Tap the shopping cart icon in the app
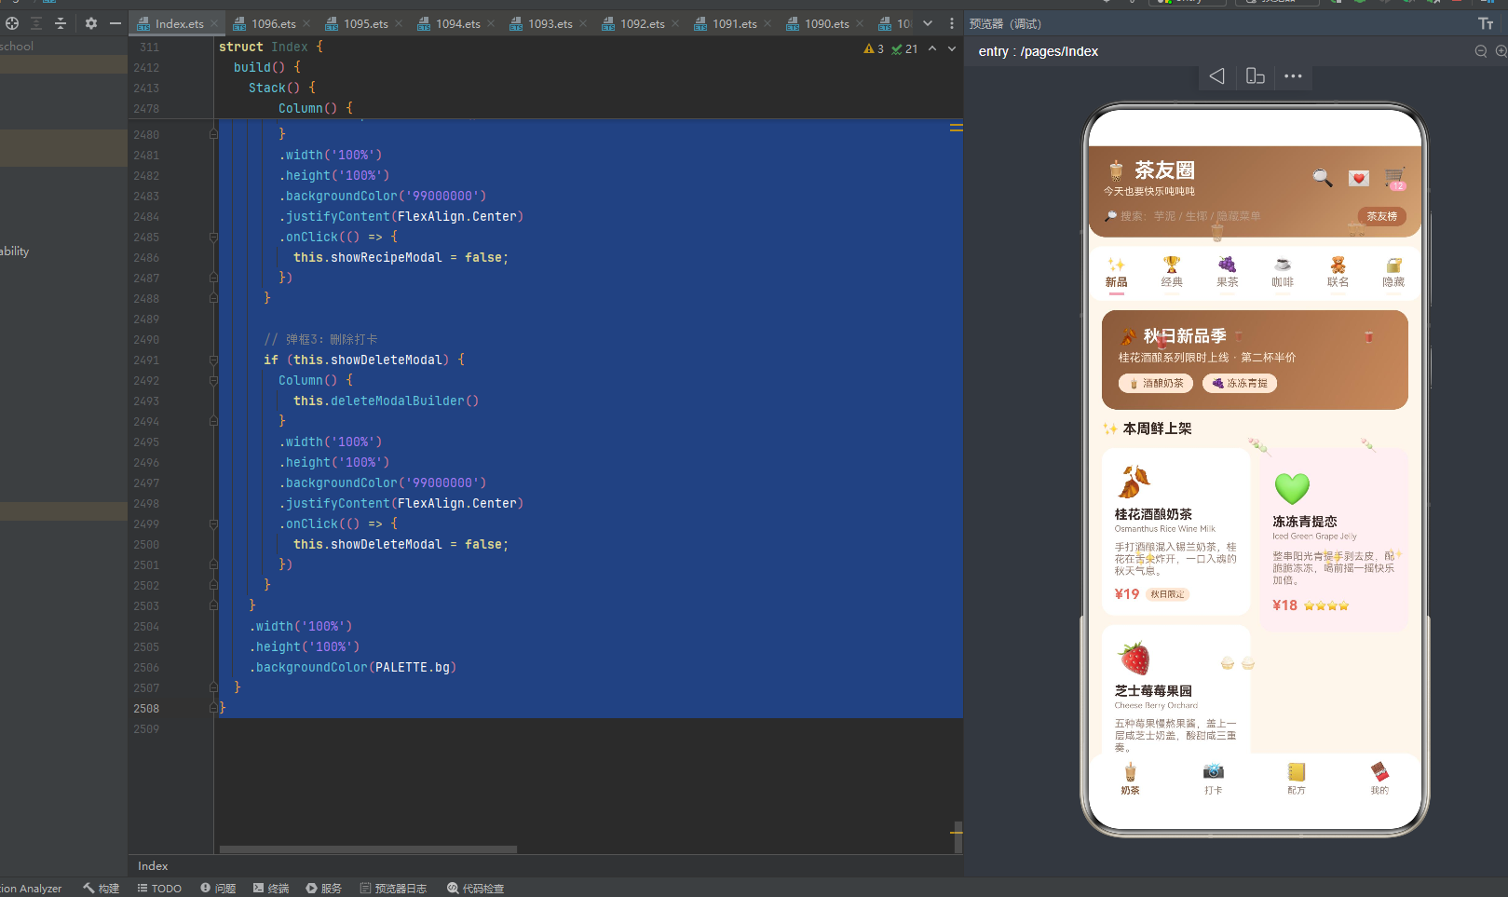1508x897 pixels. [1394, 178]
